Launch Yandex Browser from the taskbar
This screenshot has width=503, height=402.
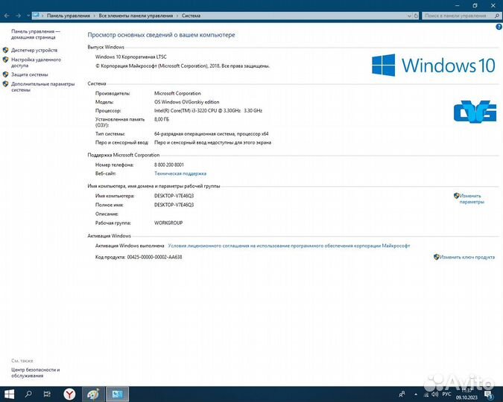coord(69,394)
